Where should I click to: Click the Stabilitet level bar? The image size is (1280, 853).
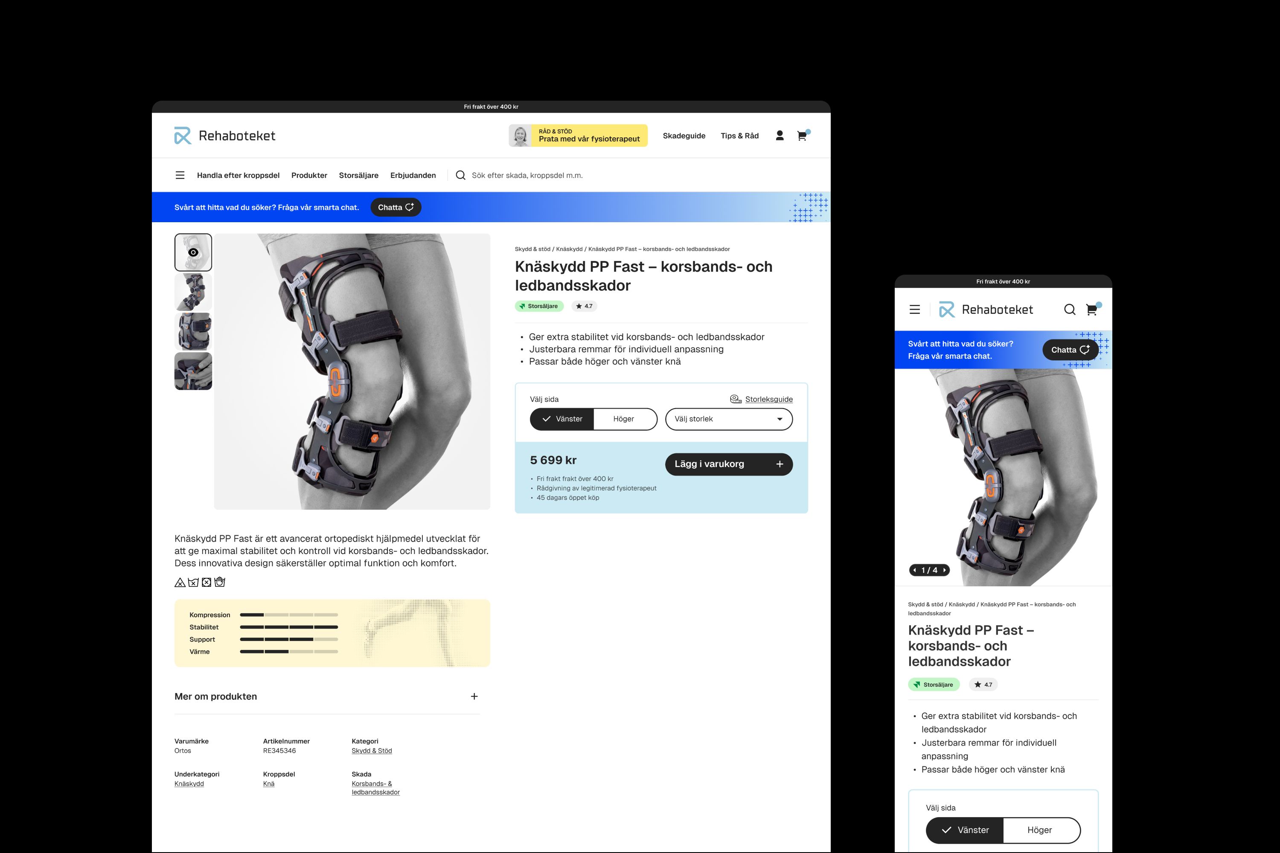point(289,627)
